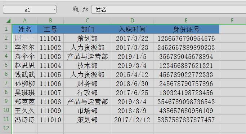Select the cell containing 周一一
Image resolution: width=246 pixels, height=134 pixels.
(24, 38)
